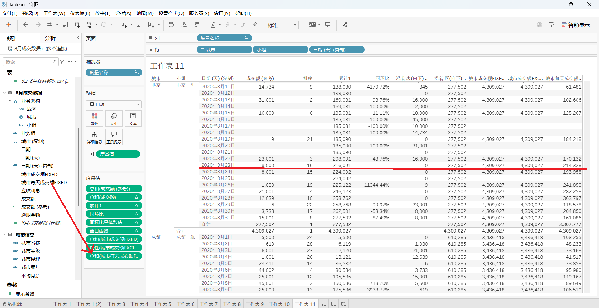Click the 窗口函数 measure value pill
The width and height of the screenshot is (599, 308).
(114, 231)
